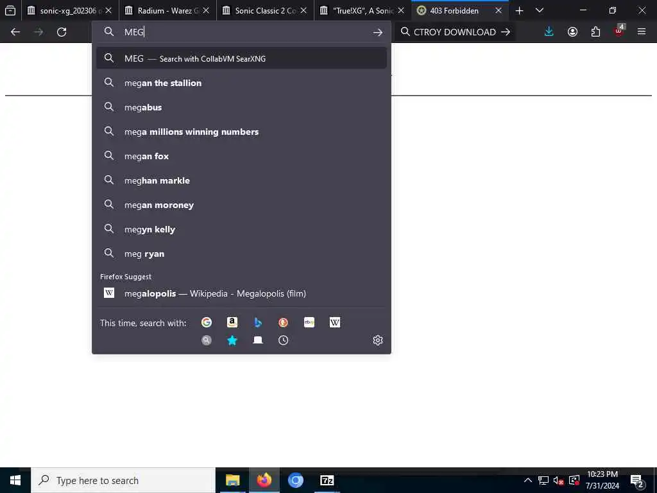The width and height of the screenshot is (657, 493).
Task: Close the "True!XG" tab
Action: click(401, 11)
